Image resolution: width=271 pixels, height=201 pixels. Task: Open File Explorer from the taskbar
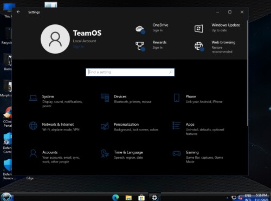point(128,198)
